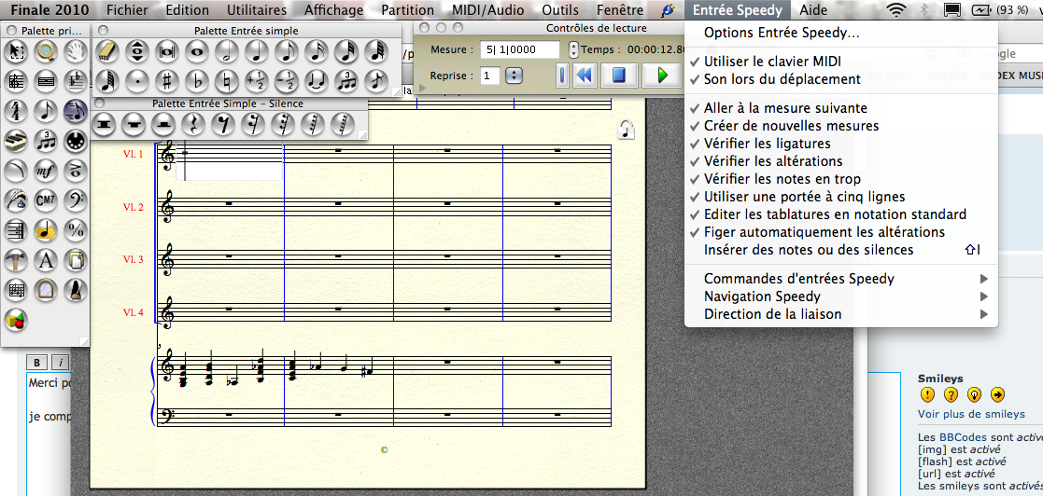Screen dimensions: 1043x496
Task: Select the eraser tool in Entrée simple palette
Action: [x=106, y=50]
